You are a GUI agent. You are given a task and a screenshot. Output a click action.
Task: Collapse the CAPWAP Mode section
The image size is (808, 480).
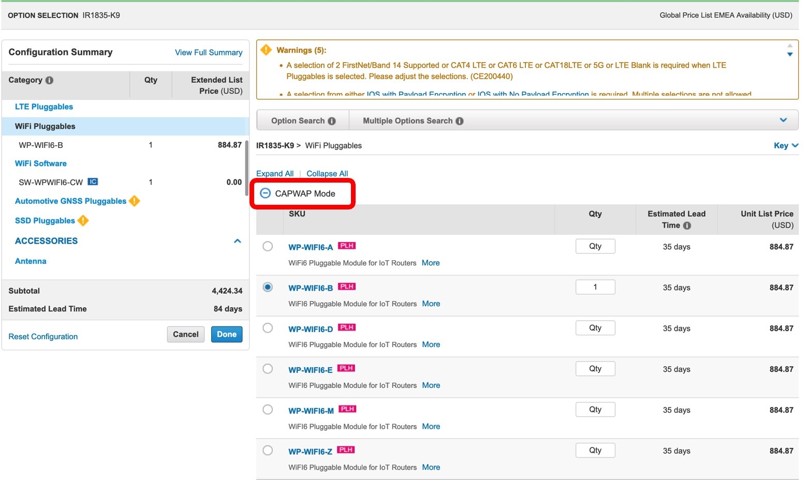click(x=266, y=193)
